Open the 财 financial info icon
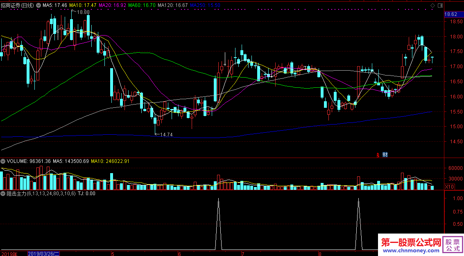The height and width of the screenshot is (256, 464). 385,155
